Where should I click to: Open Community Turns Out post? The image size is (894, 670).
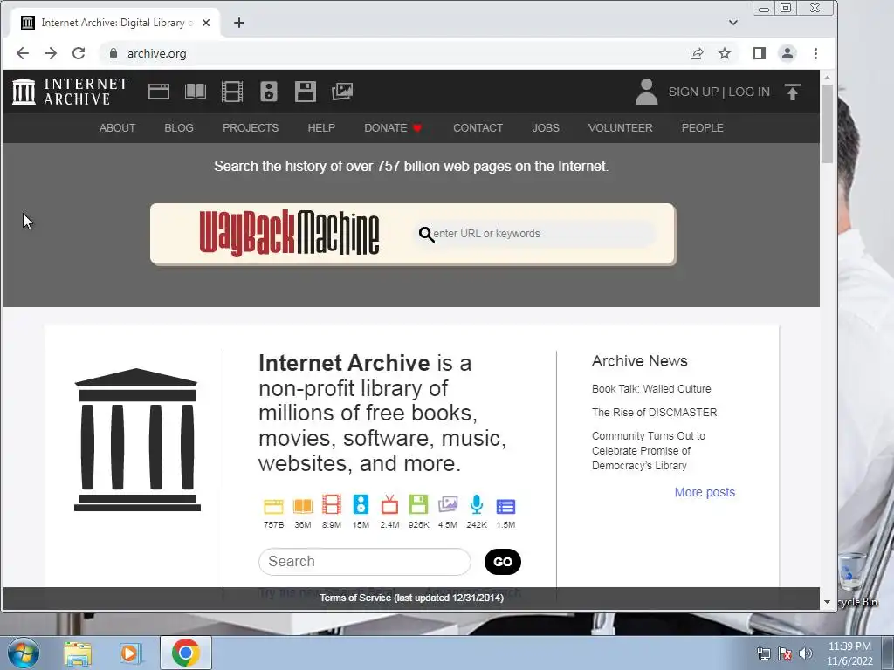tap(649, 451)
